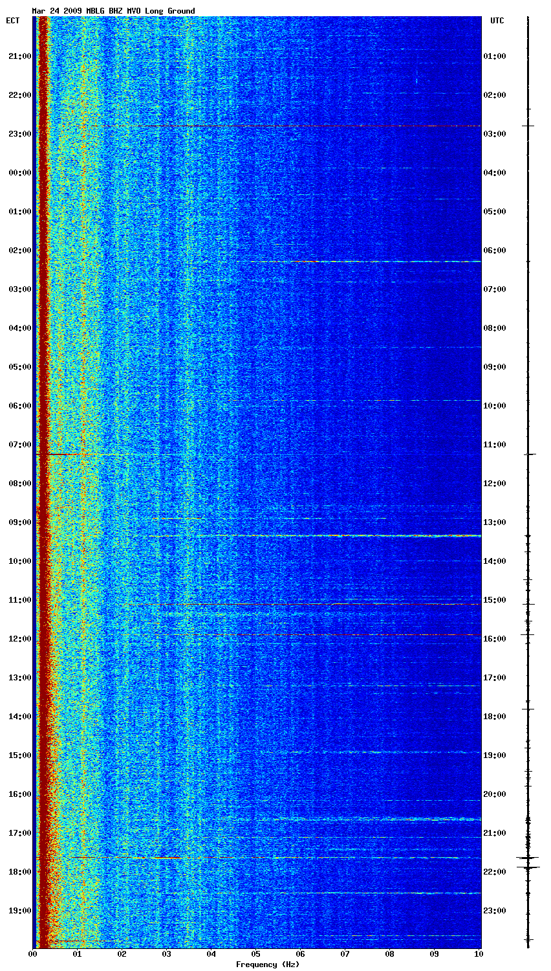
Task: Pick the 14:00 label on the UTC axis
Action: click(x=495, y=561)
